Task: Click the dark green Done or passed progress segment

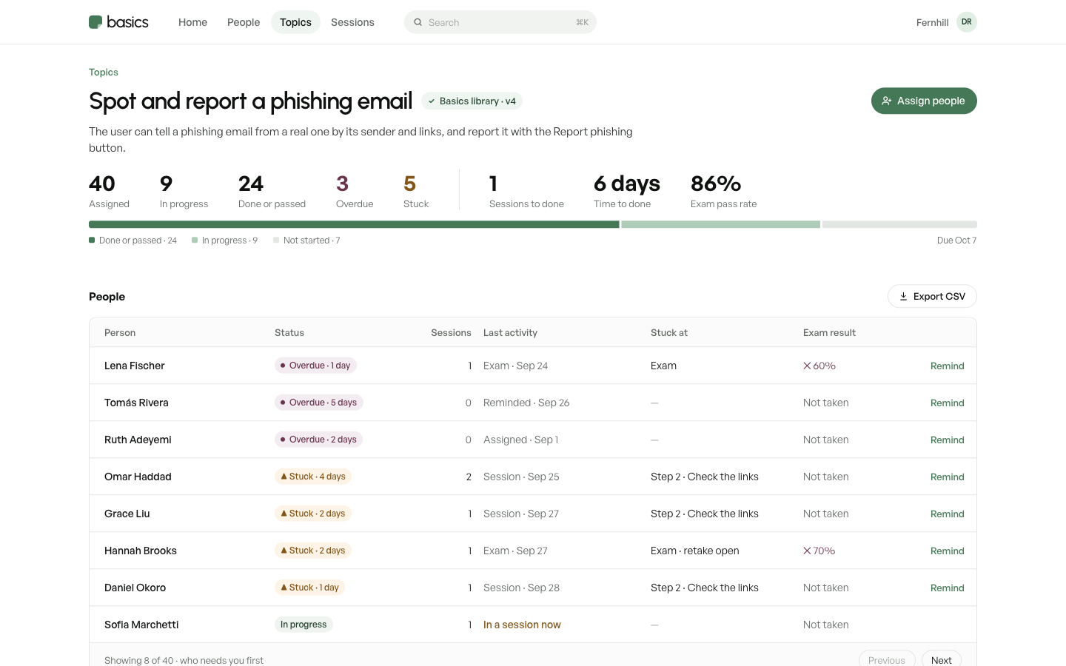Action: pyautogui.click(x=354, y=224)
